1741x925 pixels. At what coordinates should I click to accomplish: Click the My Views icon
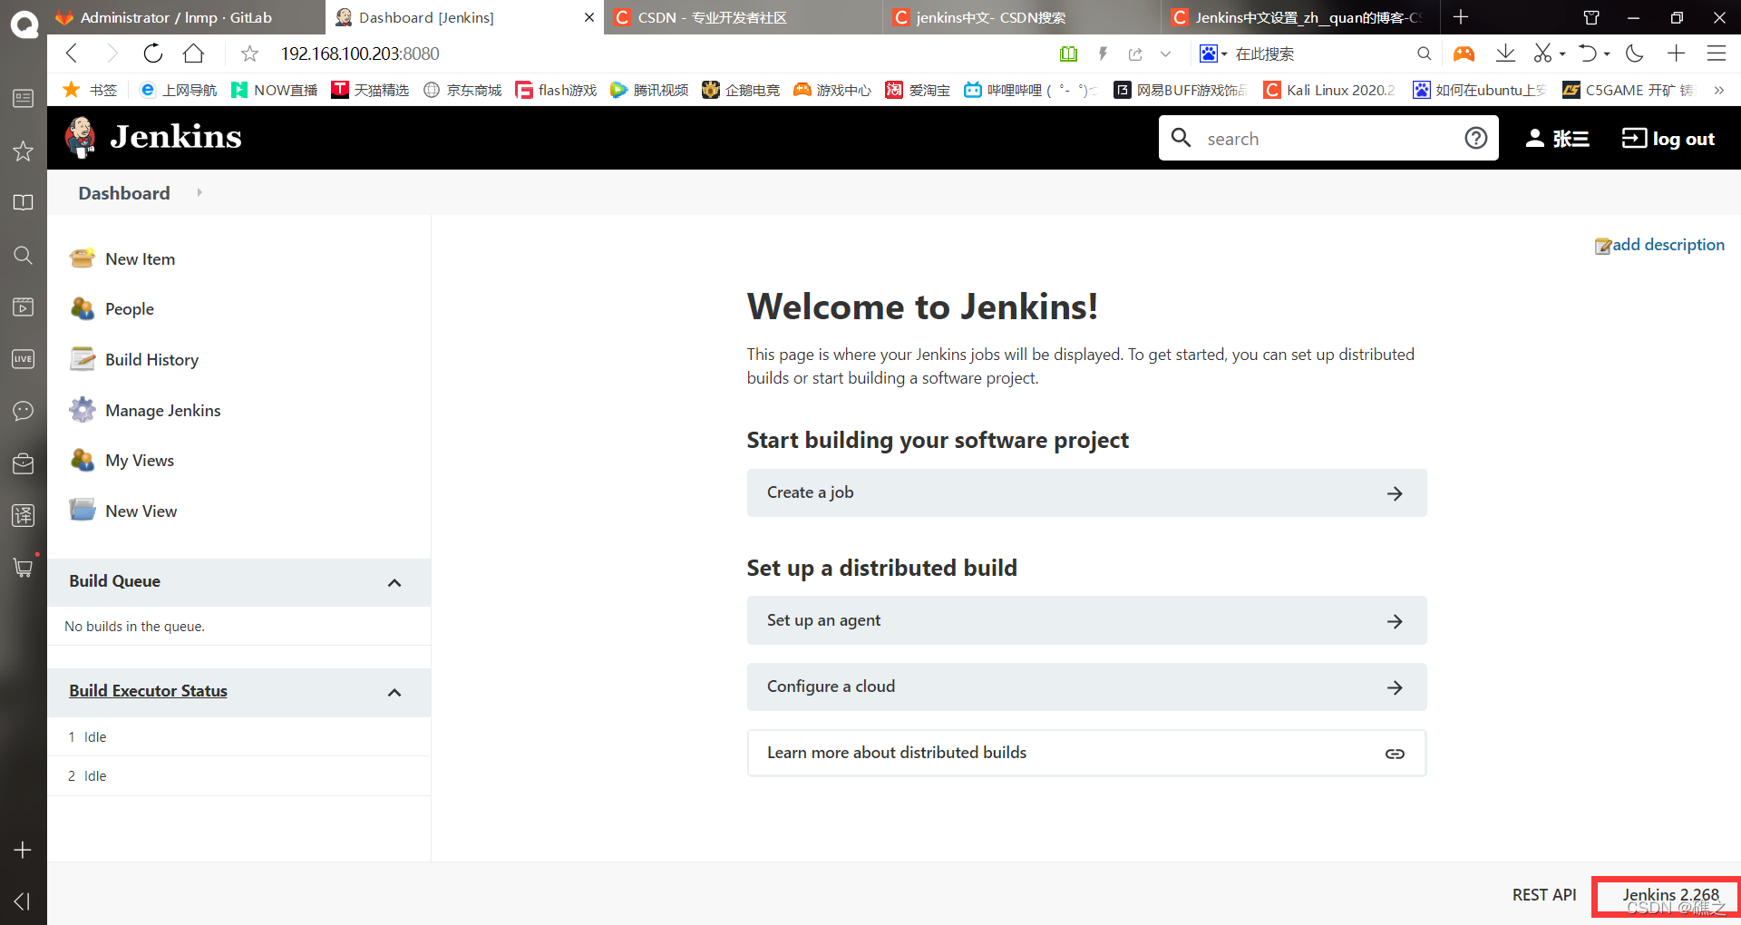click(x=83, y=461)
